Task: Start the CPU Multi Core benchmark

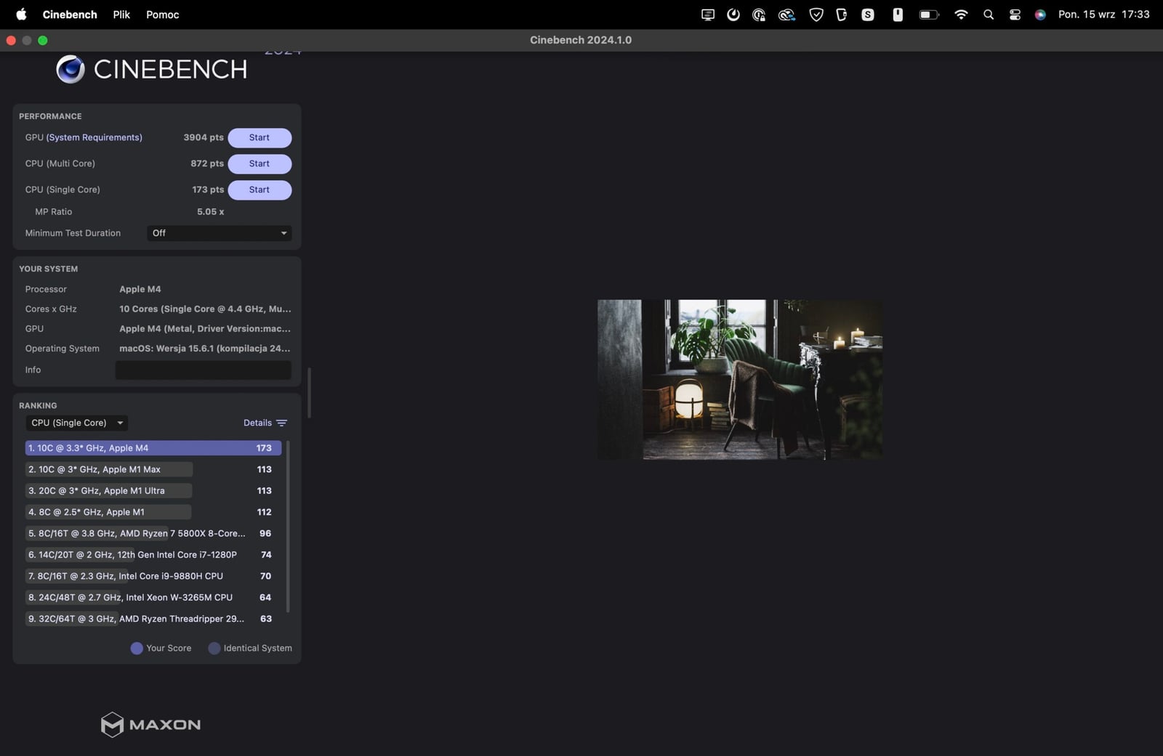Action: (x=259, y=164)
